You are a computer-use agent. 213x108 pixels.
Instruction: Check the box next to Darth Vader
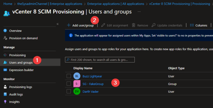click(69, 91)
